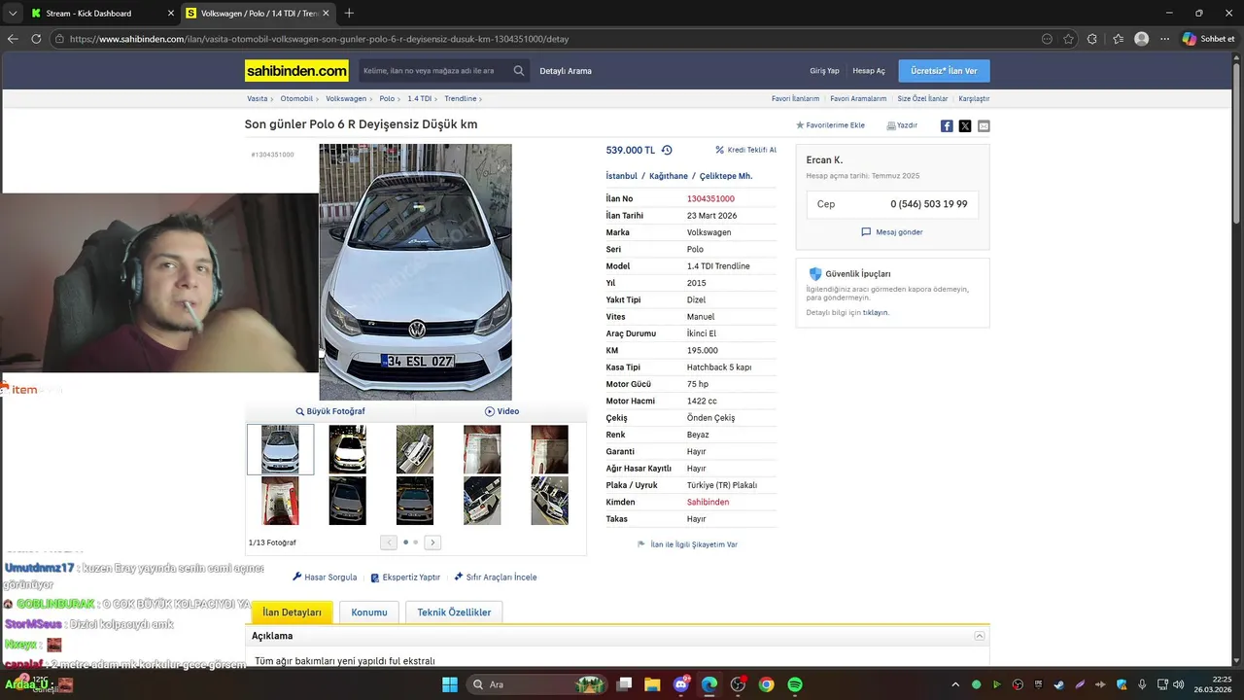
Task: Go to next photo thumbnail page
Action: 432,542
